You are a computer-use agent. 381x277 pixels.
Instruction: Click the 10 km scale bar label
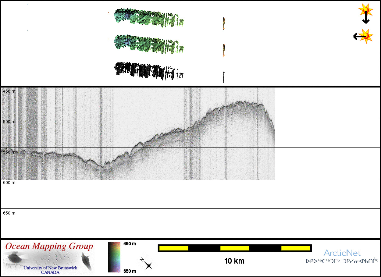click(234, 261)
